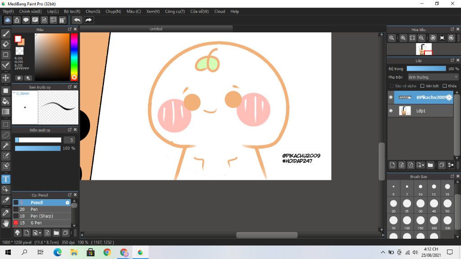Pop out the Xem trước cọ panel
Screen dimensions: 461x259
(70, 87)
